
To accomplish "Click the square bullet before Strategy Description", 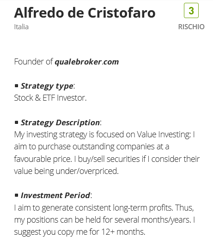I will coord(17,122).
